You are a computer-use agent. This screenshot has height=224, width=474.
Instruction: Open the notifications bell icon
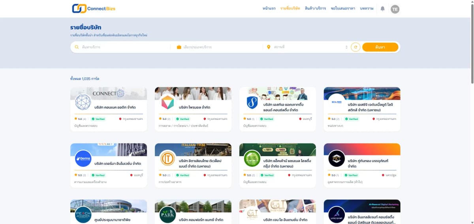tap(382, 9)
